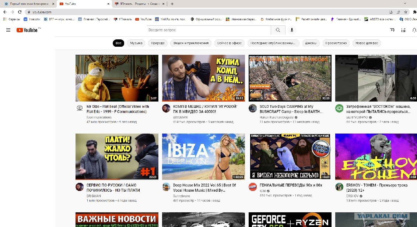This screenshot has height=227, width=417.
Task: Open the Мебельная фурнит... bookmark
Action: pyautogui.click(x=276, y=19)
